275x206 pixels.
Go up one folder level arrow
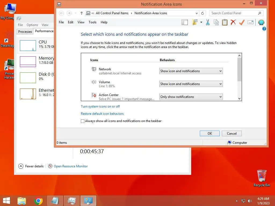point(82,13)
